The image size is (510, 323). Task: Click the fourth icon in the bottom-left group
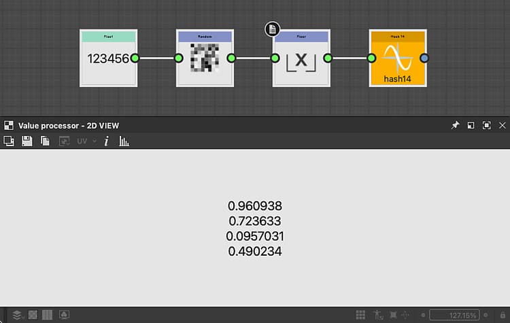64,315
